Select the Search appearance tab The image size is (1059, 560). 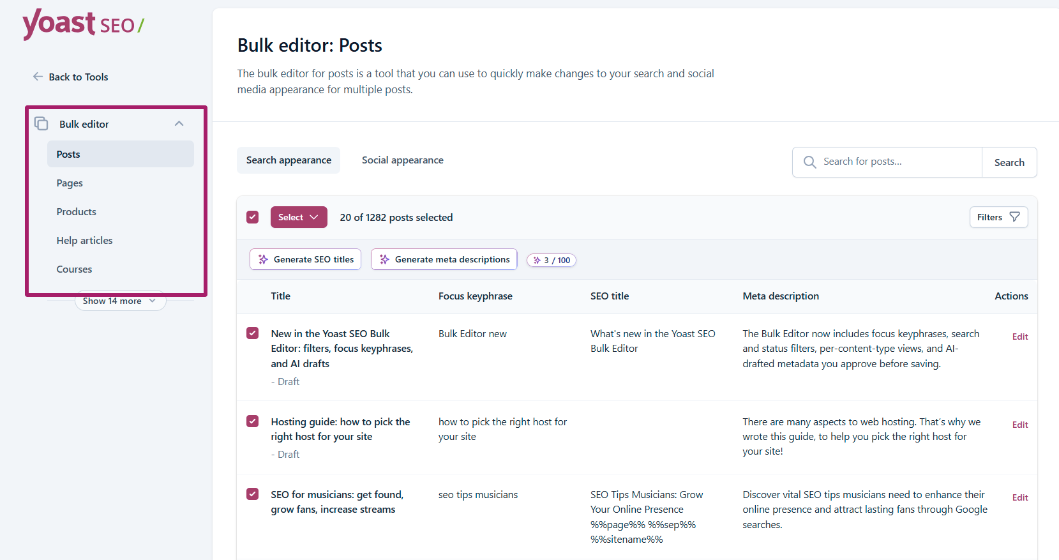tap(289, 160)
